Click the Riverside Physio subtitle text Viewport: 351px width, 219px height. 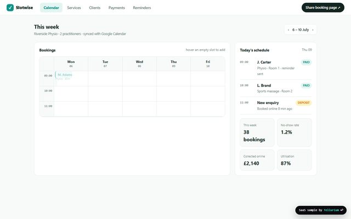point(80,34)
